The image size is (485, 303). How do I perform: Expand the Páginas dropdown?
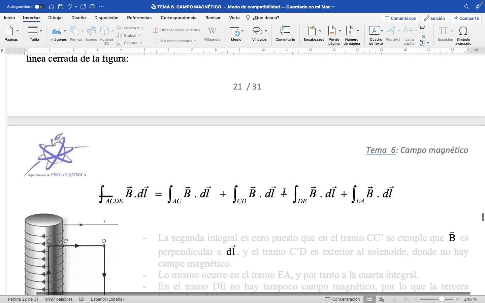coord(18,31)
